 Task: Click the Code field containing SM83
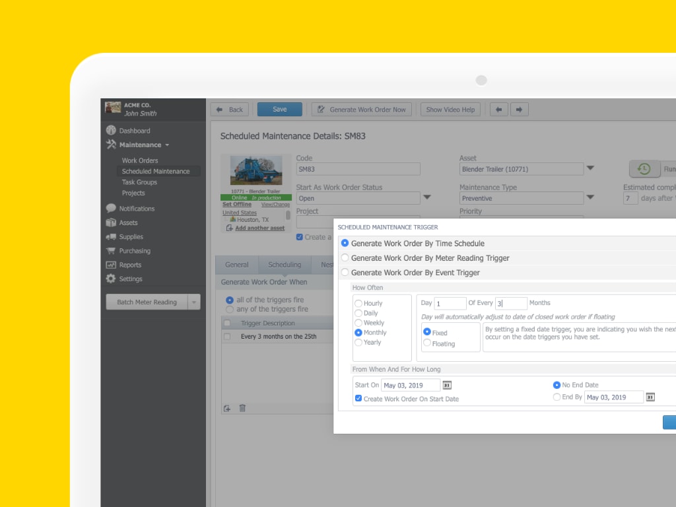358,169
